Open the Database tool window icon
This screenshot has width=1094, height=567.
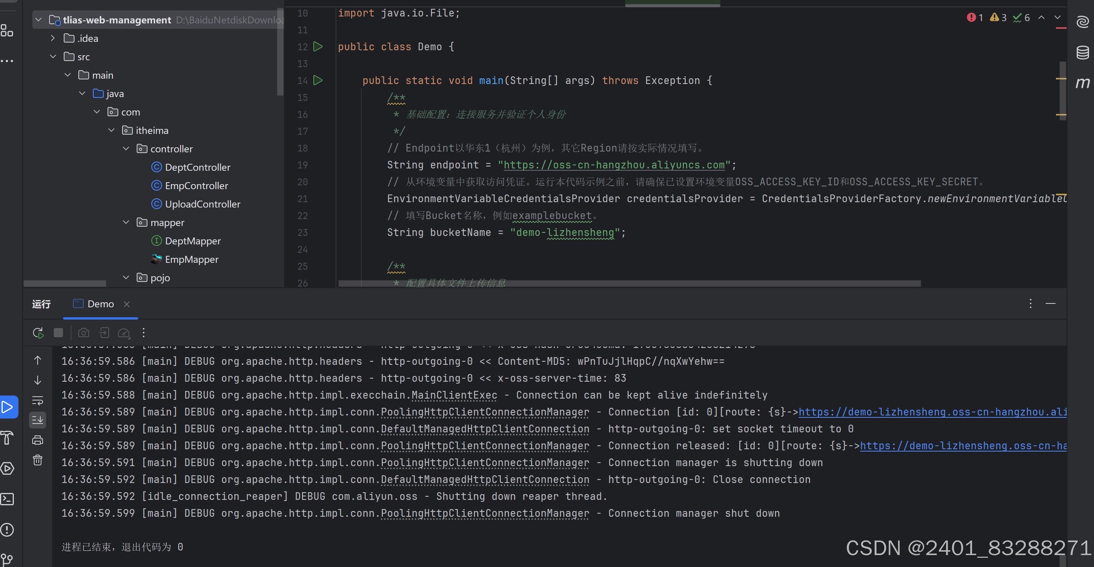pyautogui.click(x=1082, y=53)
